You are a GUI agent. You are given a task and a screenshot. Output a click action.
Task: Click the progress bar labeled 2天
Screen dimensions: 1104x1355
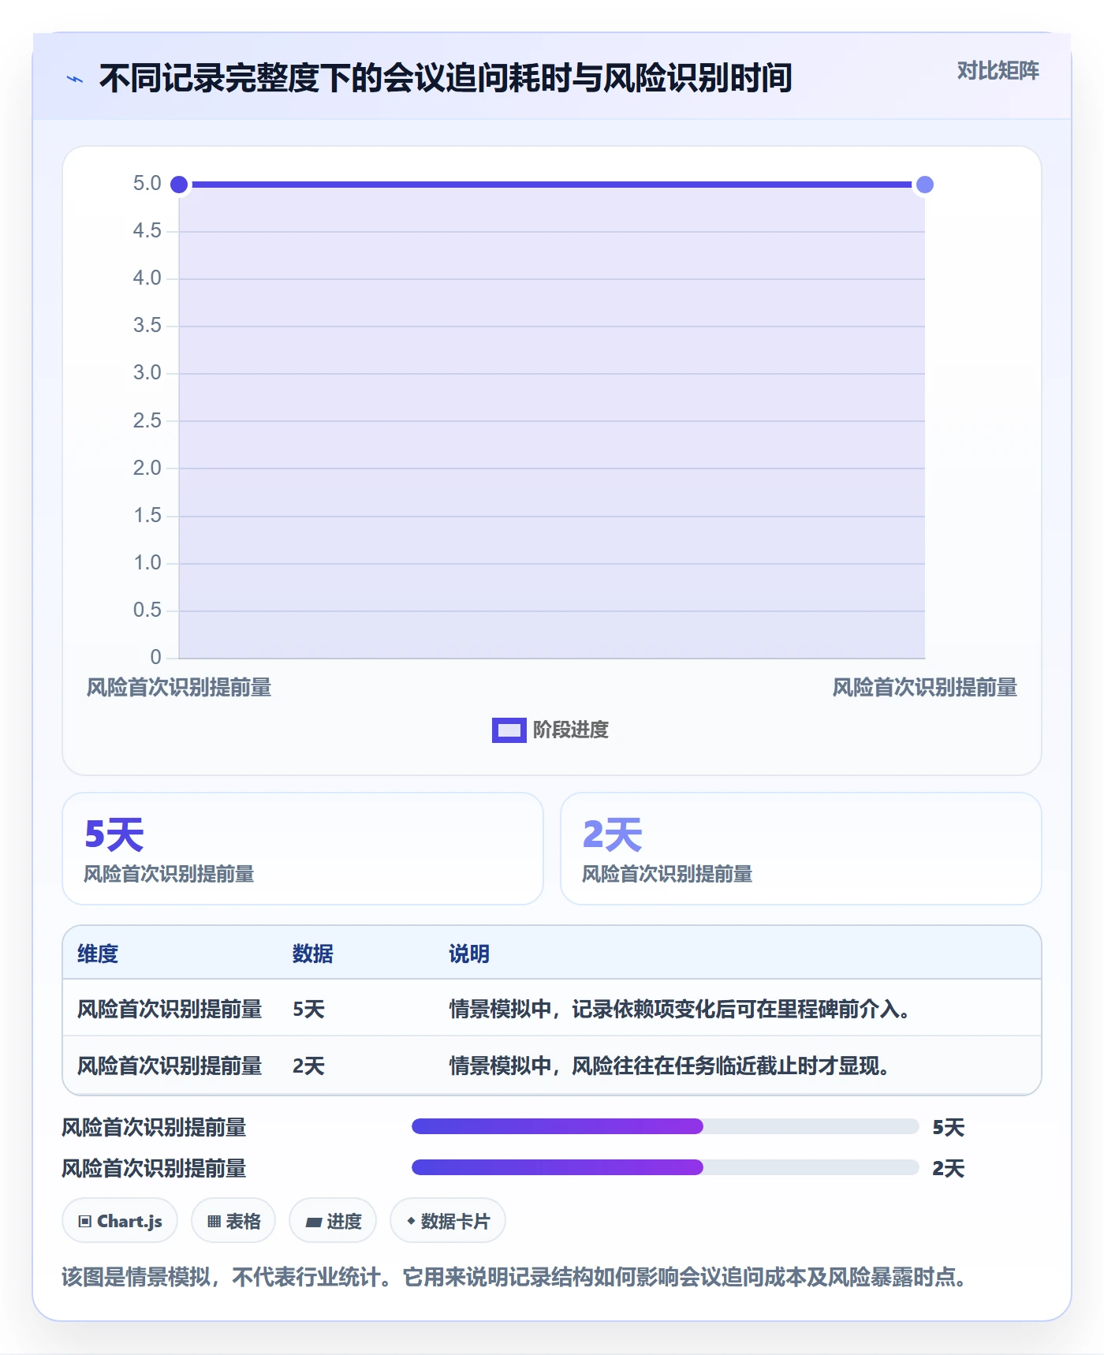pyautogui.click(x=665, y=1167)
